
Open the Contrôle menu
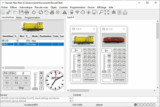pyautogui.click(x=63, y=7)
